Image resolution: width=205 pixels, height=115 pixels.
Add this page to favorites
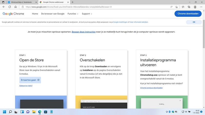point(176,7)
